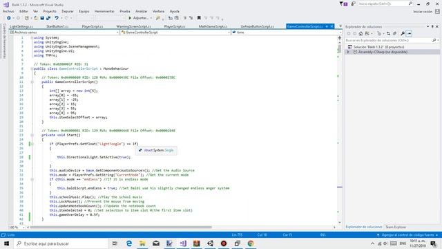Toggle the preview selected items button
This screenshot has height=249, width=442.
tap(410, 34)
